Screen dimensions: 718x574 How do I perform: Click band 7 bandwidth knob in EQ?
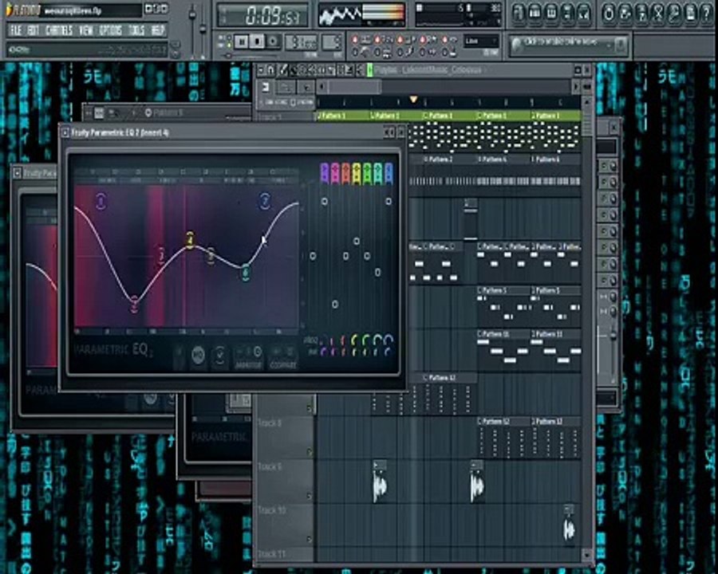click(x=388, y=352)
